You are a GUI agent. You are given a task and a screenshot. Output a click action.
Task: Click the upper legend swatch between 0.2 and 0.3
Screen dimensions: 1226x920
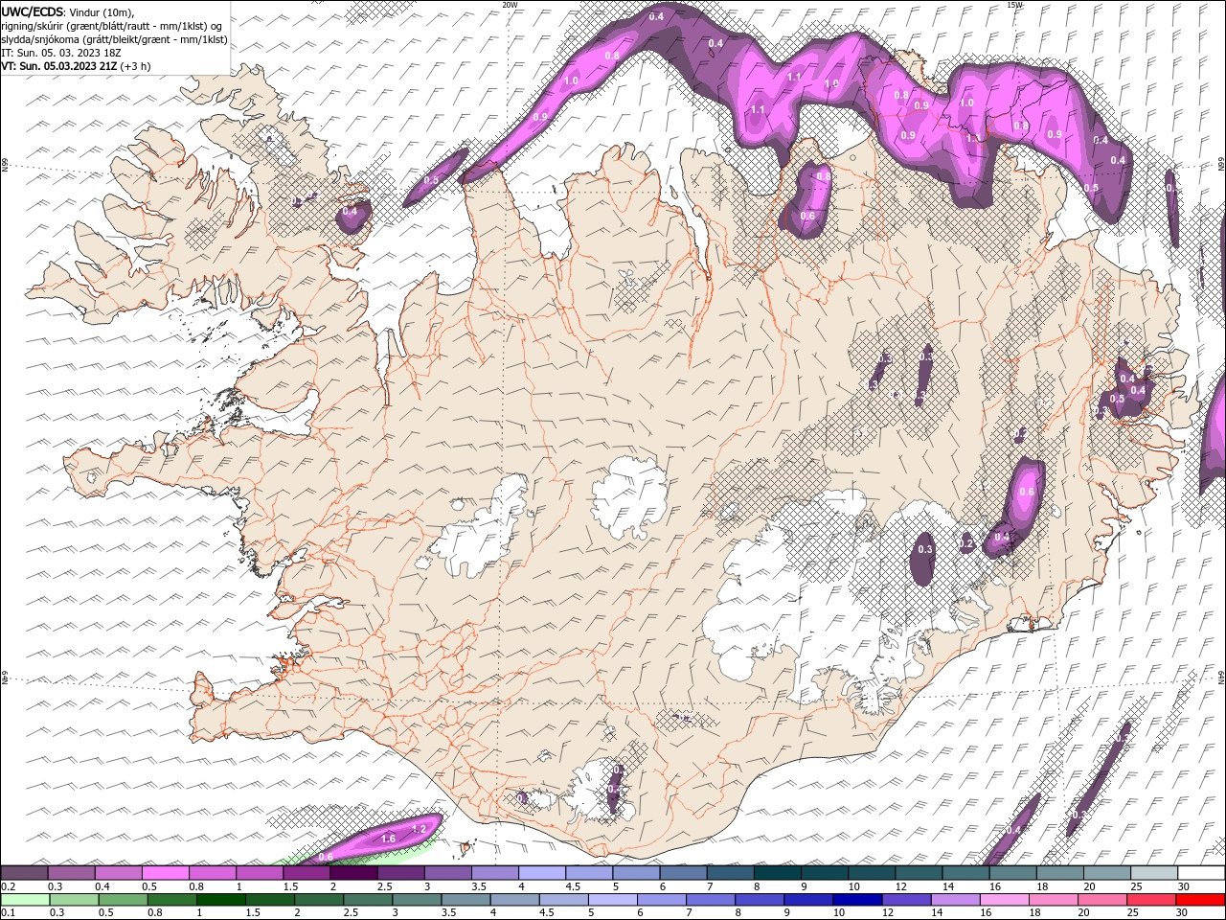pyautogui.click(x=25, y=873)
